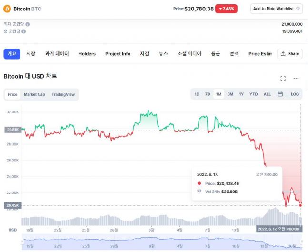
Task: Open the fullscreen chart icon
Action: 283,78
